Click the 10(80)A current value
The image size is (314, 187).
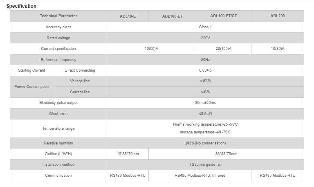[x=278, y=49]
